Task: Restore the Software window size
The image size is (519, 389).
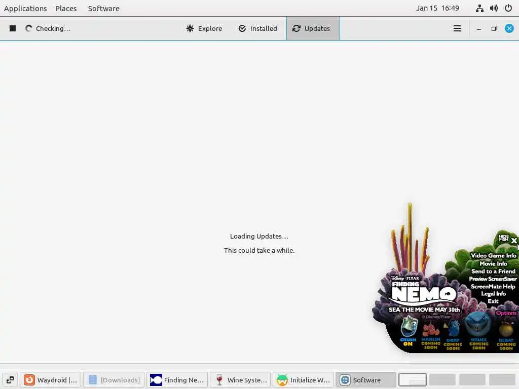Action: (494, 29)
